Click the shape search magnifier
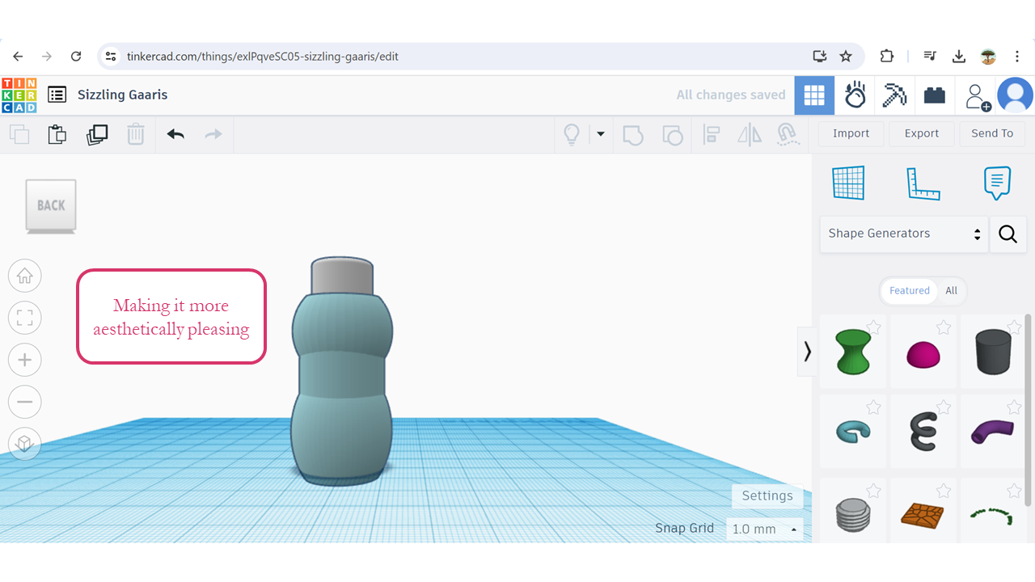1035x582 pixels. [x=1008, y=234]
